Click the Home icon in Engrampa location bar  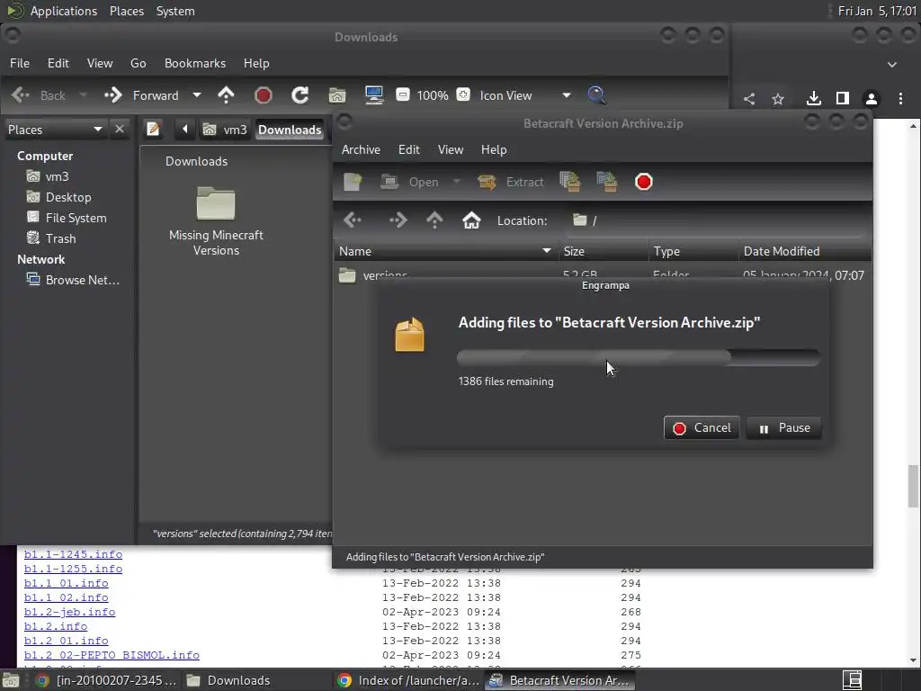pyautogui.click(x=471, y=220)
